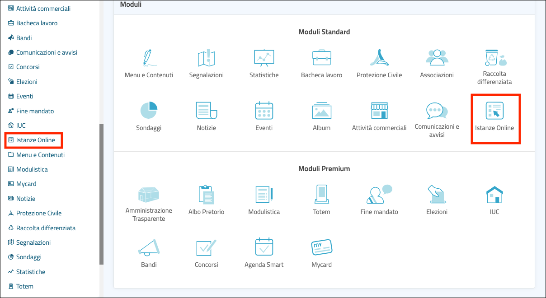Select the Bandi megaphone module icon
The width and height of the screenshot is (546, 298).
point(148,247)
